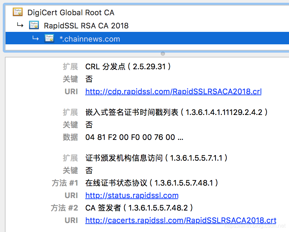The height and width of the screenshot is (232, 289).
Task: Click the data value '04 81 F2 00 F0 00 76 00 ...'
Action: (x=134, y=137)
